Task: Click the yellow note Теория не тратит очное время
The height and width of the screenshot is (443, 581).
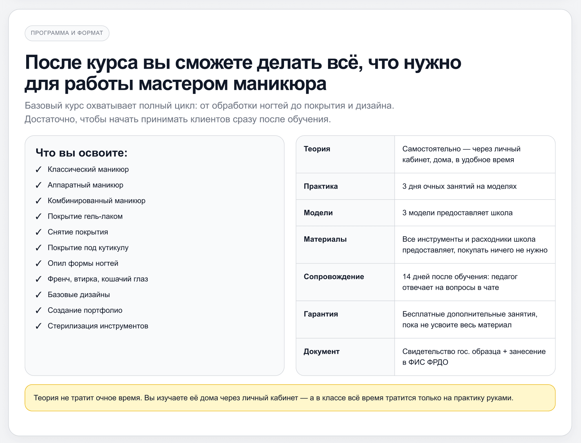Action: point(290,398)
